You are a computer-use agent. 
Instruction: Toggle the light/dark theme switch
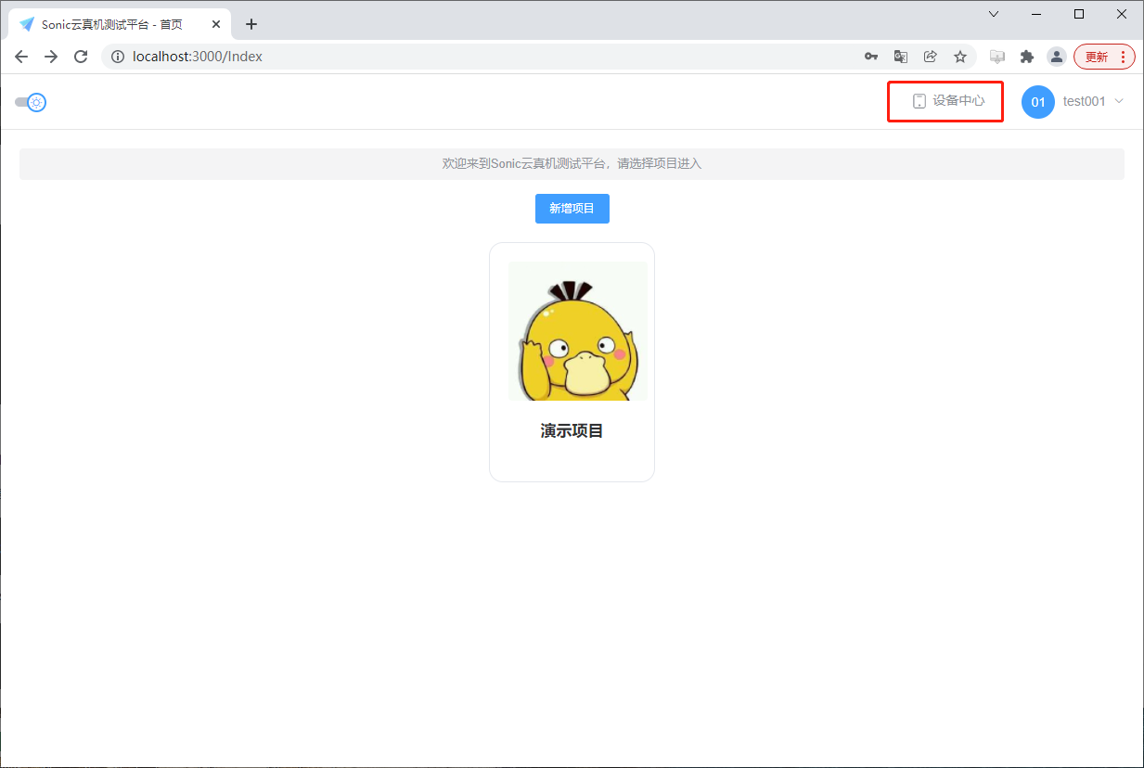tap(31, 102)
